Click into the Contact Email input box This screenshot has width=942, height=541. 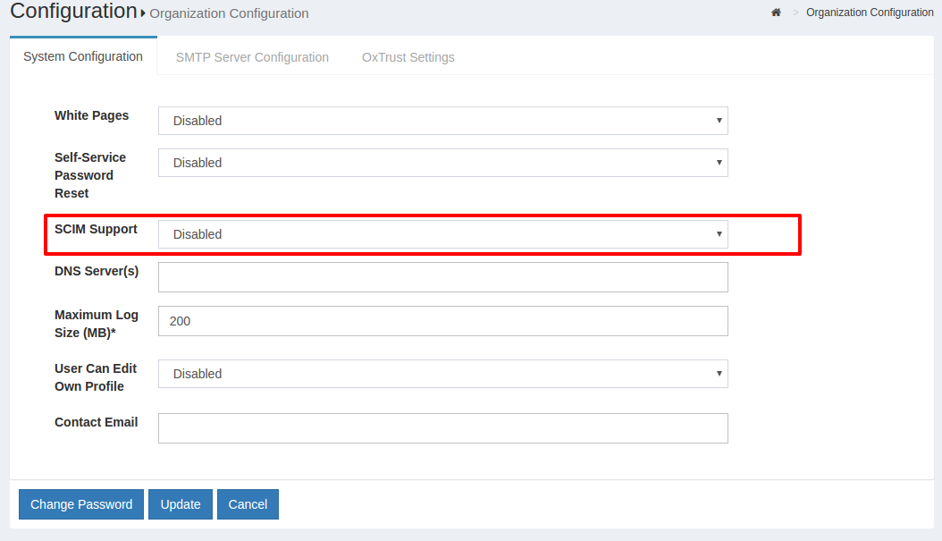click(442, 428)
